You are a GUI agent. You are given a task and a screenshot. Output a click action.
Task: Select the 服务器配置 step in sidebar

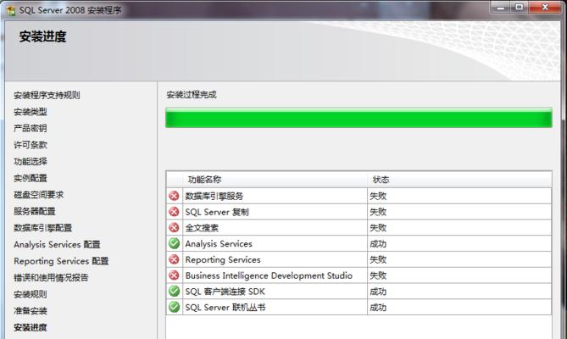pyautogui.click(x=35, y=211)
